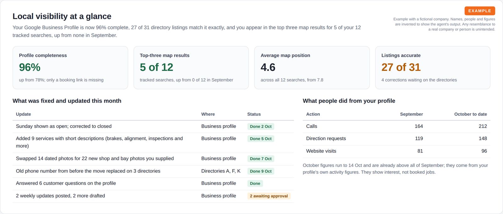Click the Where column header
This screenshot has width=503, height=214.
coord(208,114)
